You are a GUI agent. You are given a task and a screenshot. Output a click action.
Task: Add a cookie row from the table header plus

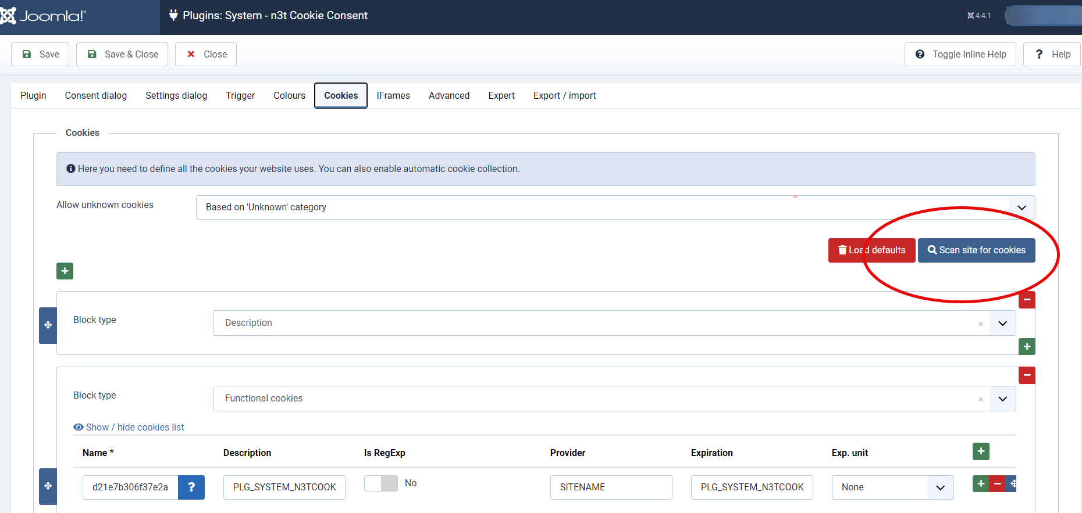(981, 451)
